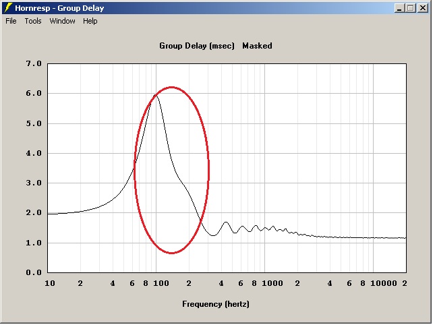Click the 2.0 y-axis value
435x327 pixels.
pos(34,213)
